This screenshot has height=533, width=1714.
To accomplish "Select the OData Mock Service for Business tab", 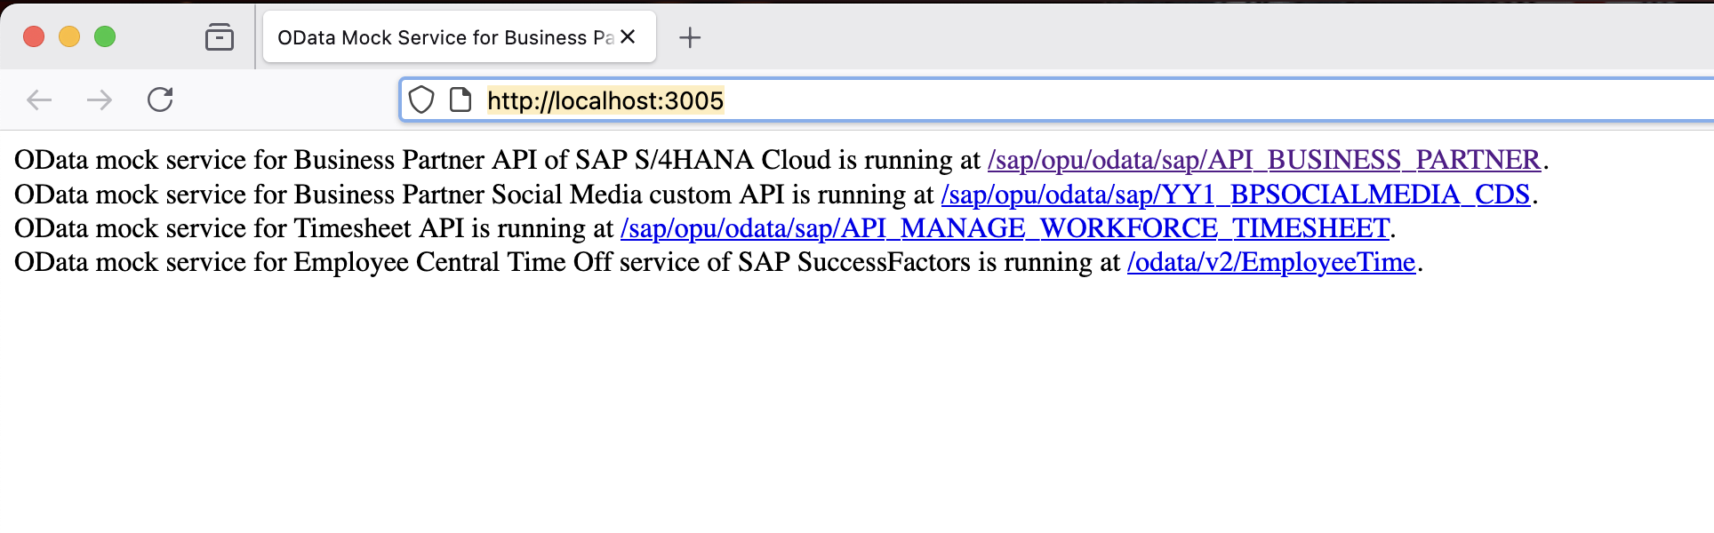I will point(460,37).
